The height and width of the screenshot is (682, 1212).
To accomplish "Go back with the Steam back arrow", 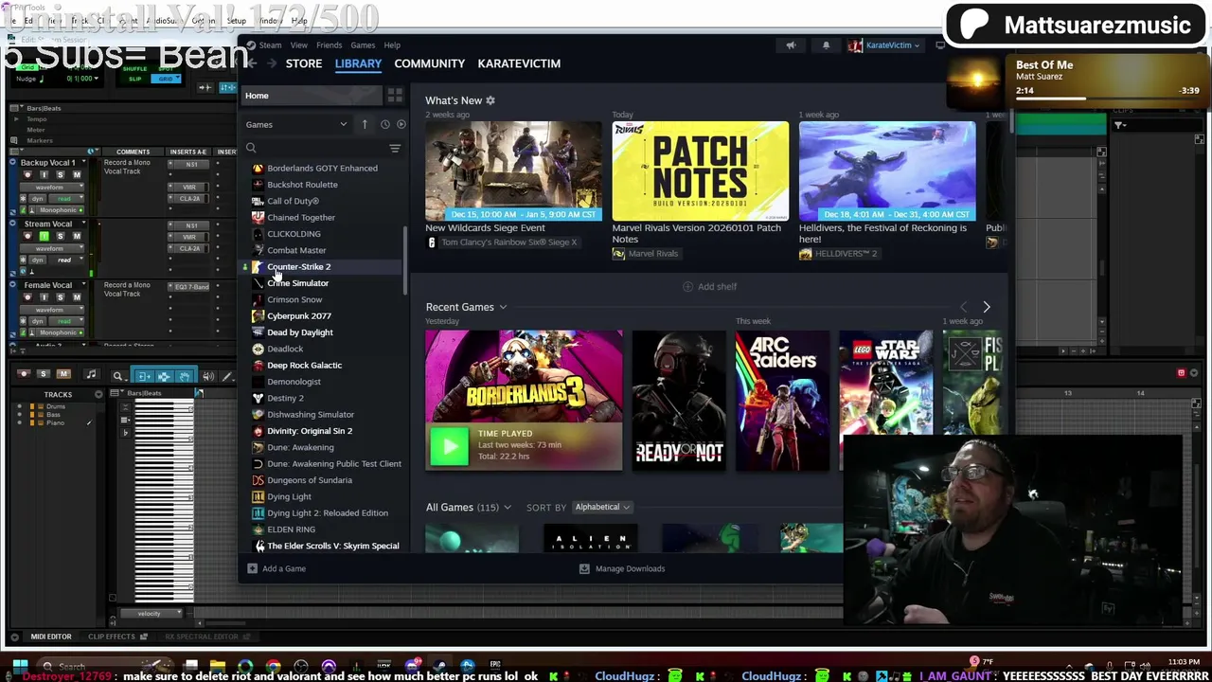I will coord(251,63).
